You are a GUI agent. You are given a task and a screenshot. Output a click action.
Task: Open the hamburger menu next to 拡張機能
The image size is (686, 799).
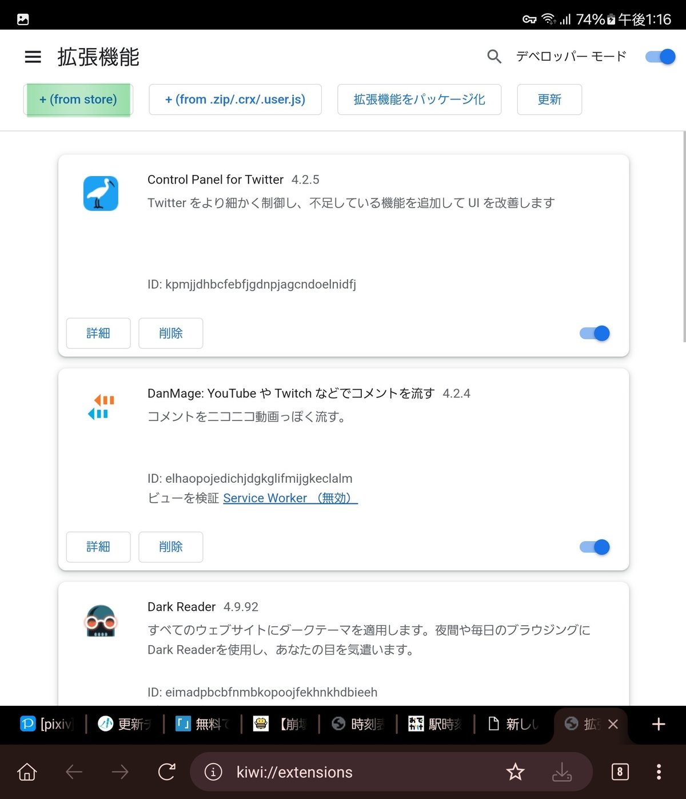point(33,57)
